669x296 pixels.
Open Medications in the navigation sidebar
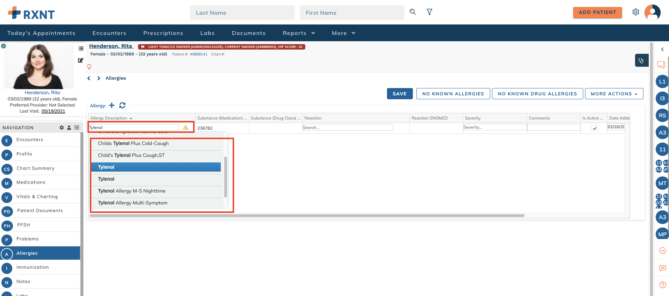coord(40,182)
